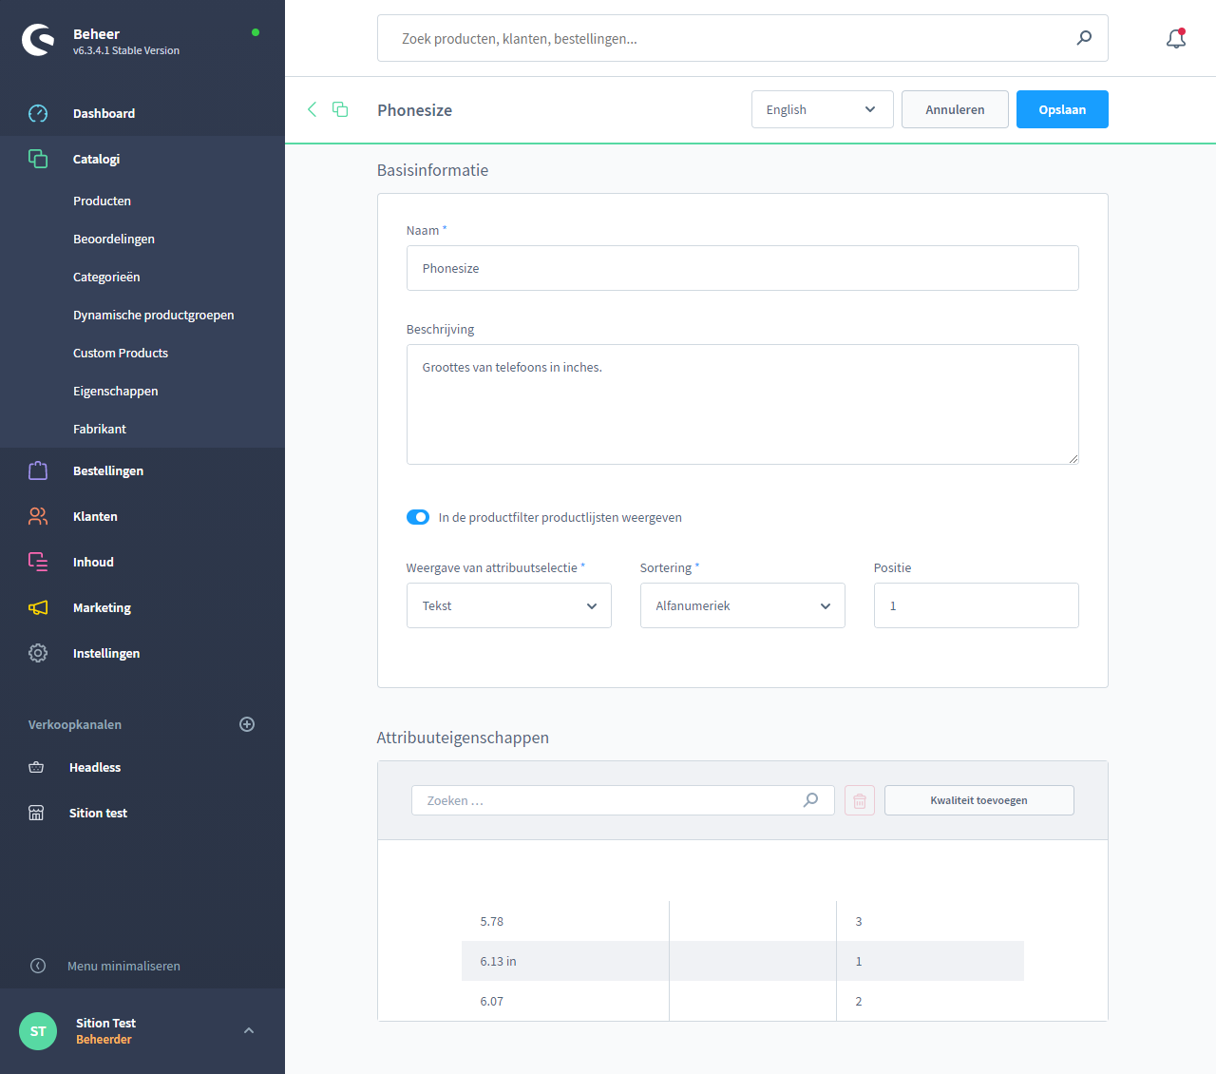Click the search magnifier in top bar
The image size is (1216, 1074).
[1084, 38]
